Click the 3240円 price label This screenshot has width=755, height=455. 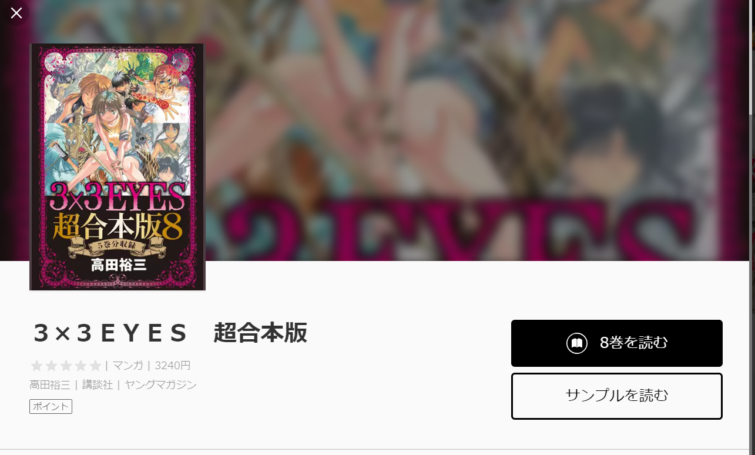(x=173, y=366)
